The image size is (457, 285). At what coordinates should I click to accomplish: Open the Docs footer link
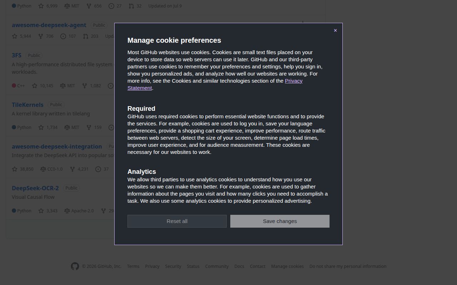239,266
